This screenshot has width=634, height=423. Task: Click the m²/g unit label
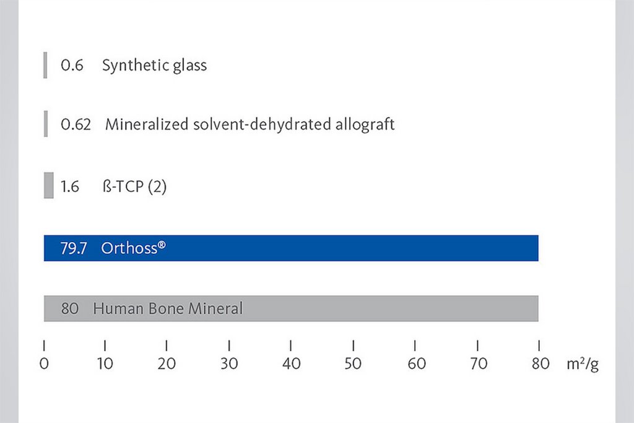coord(582,364)
